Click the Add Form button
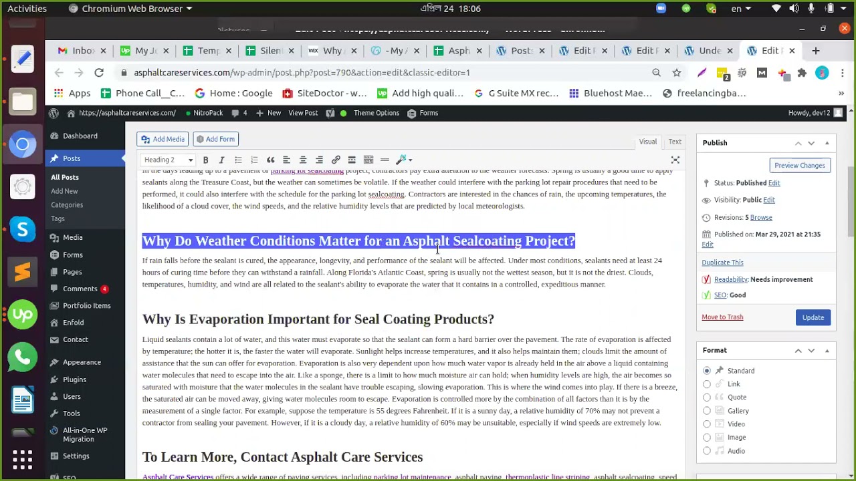This screenshot has width=856, height=481. (x=215, y=139)
